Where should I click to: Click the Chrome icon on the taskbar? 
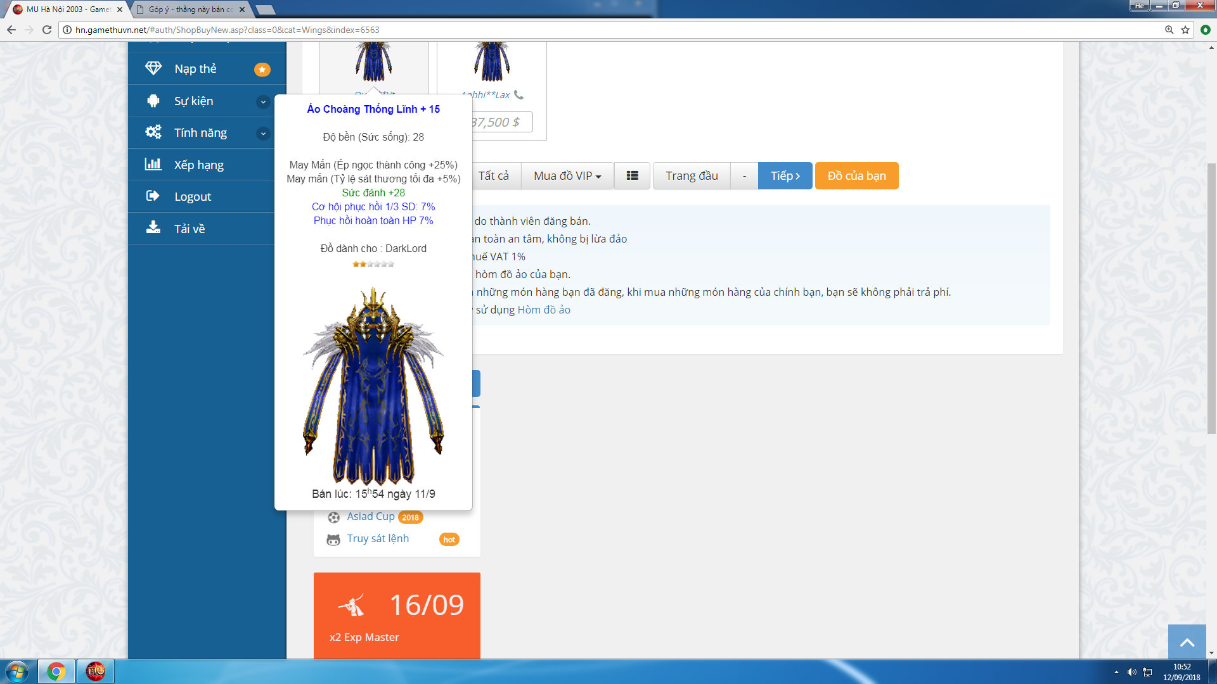pyautogui.click(x=56, y=671)
